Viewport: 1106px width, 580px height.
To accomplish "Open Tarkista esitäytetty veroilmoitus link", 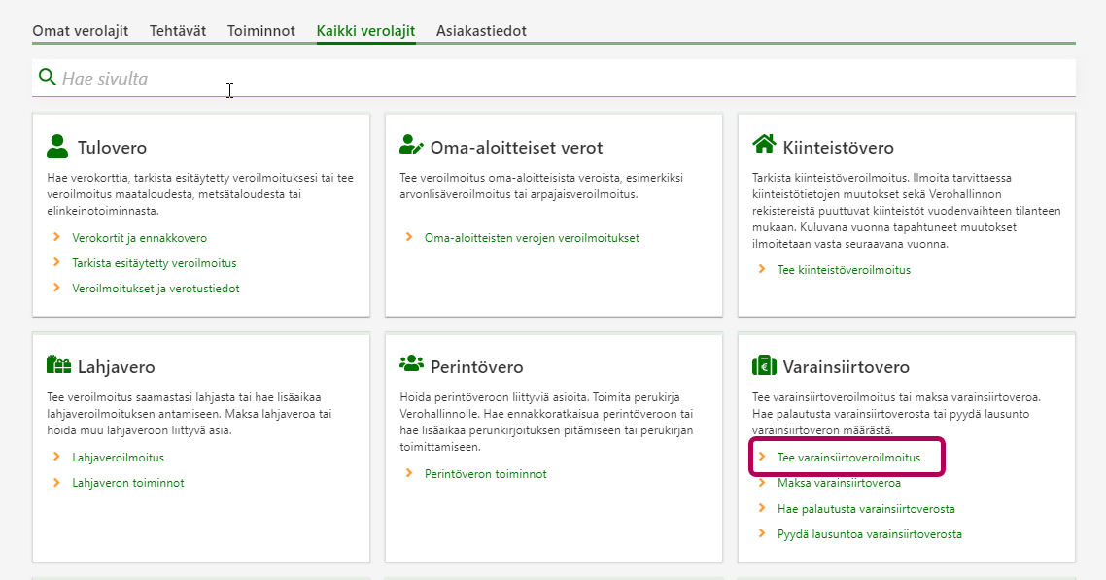I will click(155, 263).
